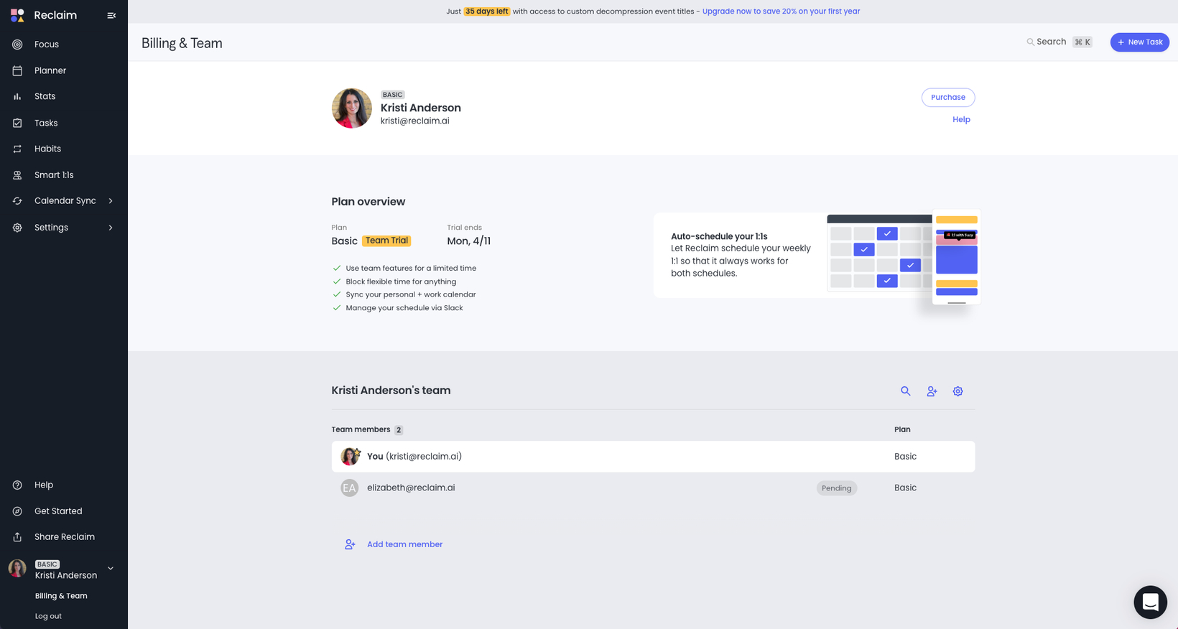The height and width of the screenshot is (629, 1178).
Task: Click the Stats bar chart icon
Action: coord(17,96)
